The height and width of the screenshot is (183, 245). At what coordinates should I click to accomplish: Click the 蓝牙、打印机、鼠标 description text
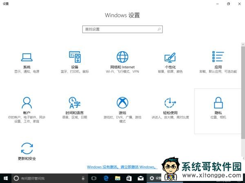pos(75,72)
